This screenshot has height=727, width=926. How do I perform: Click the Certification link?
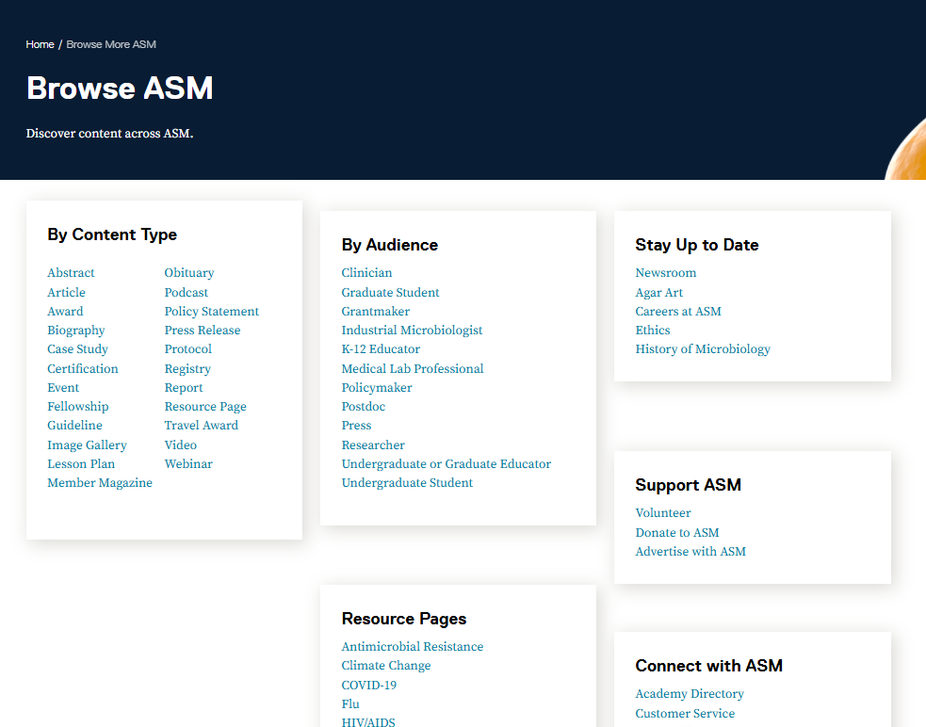(x=83, y=368)
